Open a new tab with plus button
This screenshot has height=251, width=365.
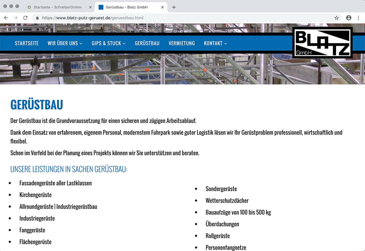tap(174, 7)
